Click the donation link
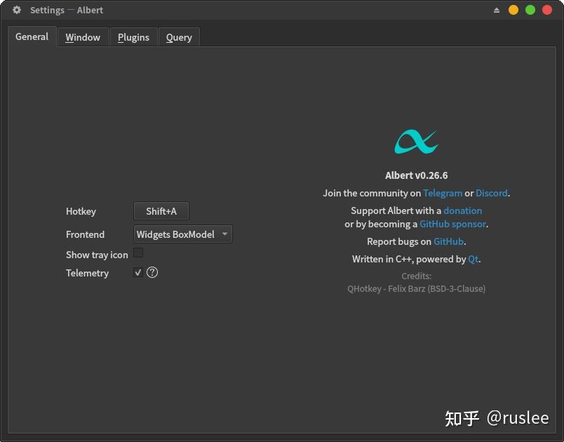The image size is (564, 442). 462,210
